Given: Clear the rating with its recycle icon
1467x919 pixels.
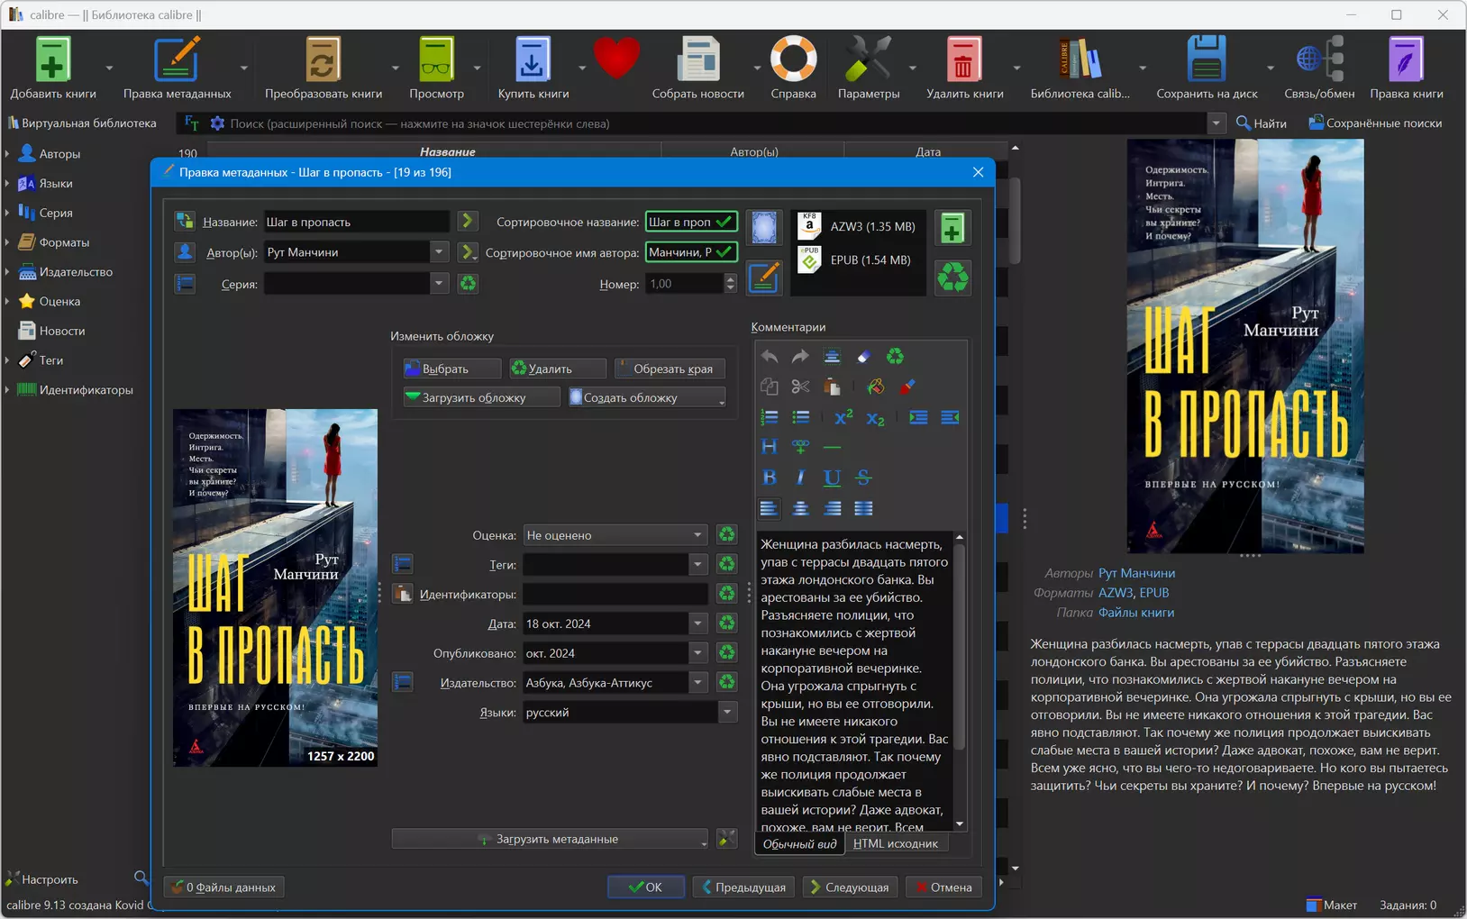Looking at the screenshot, I should pyautogui.click(x=726, y=534).
